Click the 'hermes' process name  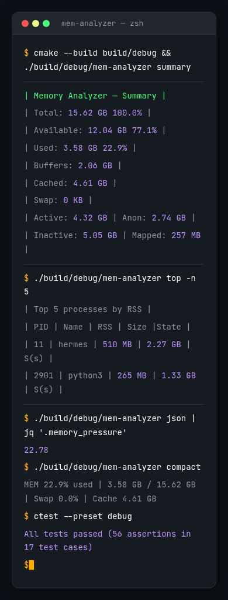(x=73, y=344)
